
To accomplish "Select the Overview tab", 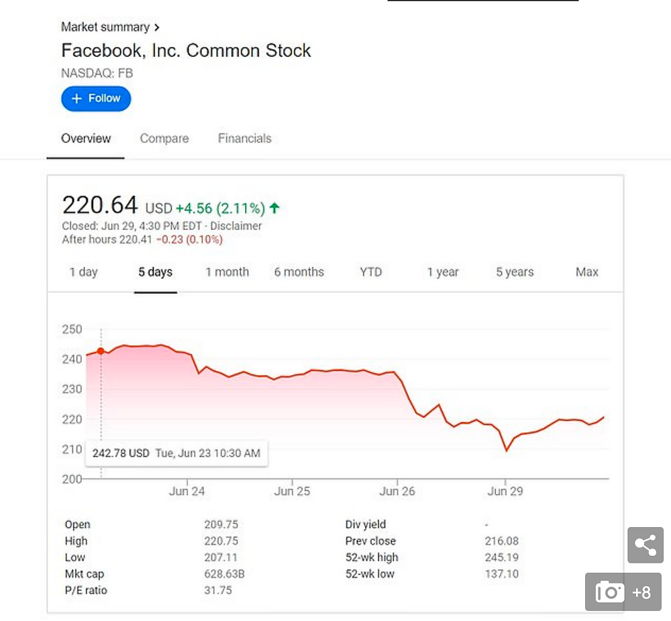I will (x=86, y=139).
